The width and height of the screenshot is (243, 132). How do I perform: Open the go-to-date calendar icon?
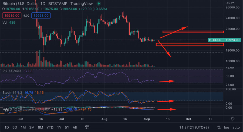click(87, 127)
